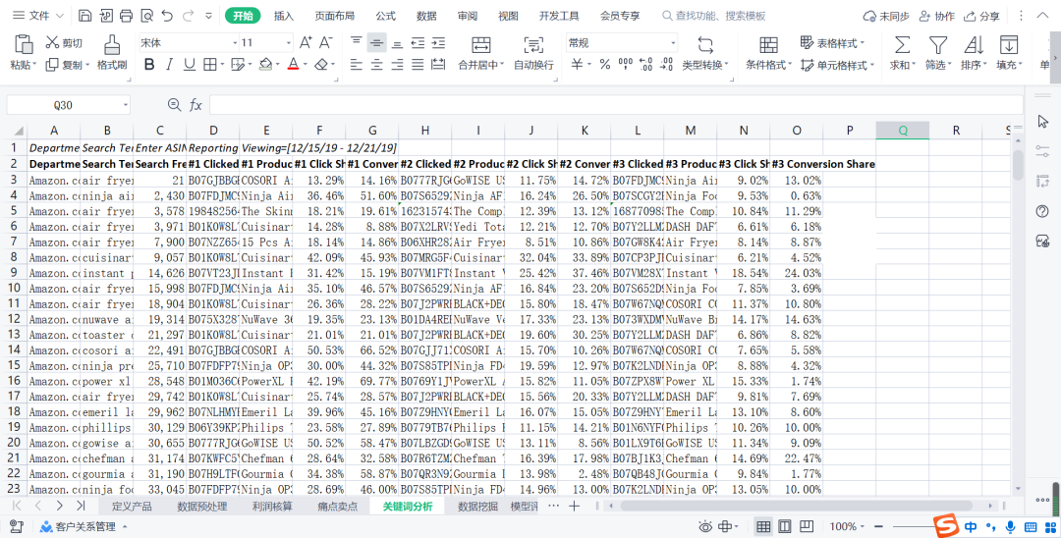The height and width of the screenshot is (538, 1061).
Task: Switch to the 页面布局 Page Layout tab
Action: (334, 16)
